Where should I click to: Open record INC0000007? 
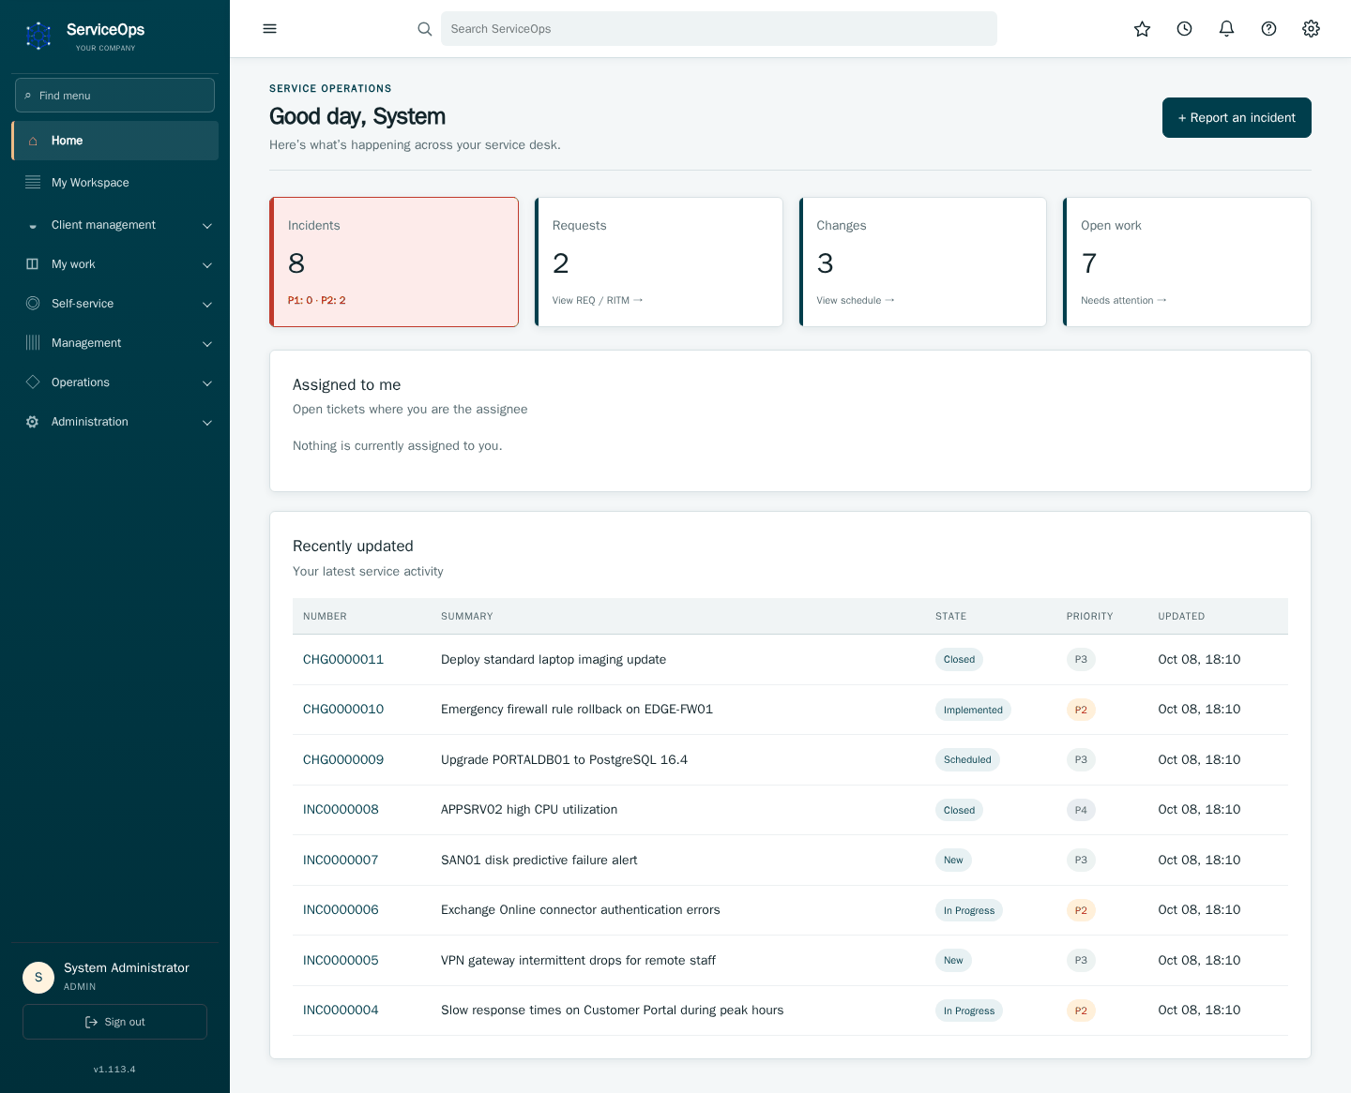click(x=341, y=861)
